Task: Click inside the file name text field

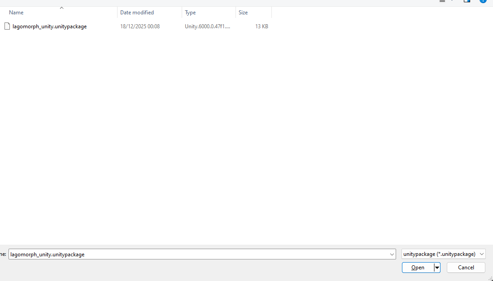Action: [x=197, y=254]
